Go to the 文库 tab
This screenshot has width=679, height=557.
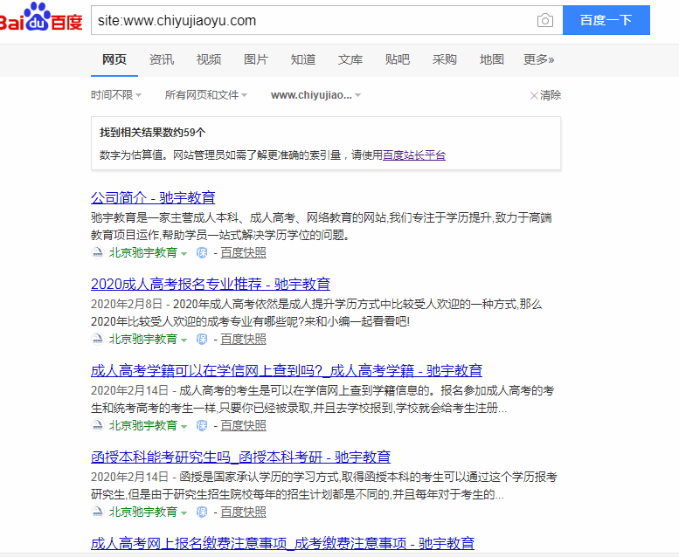coord(350,59)
